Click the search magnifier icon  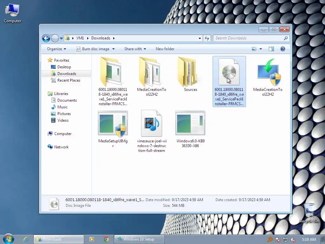point(286,38)
